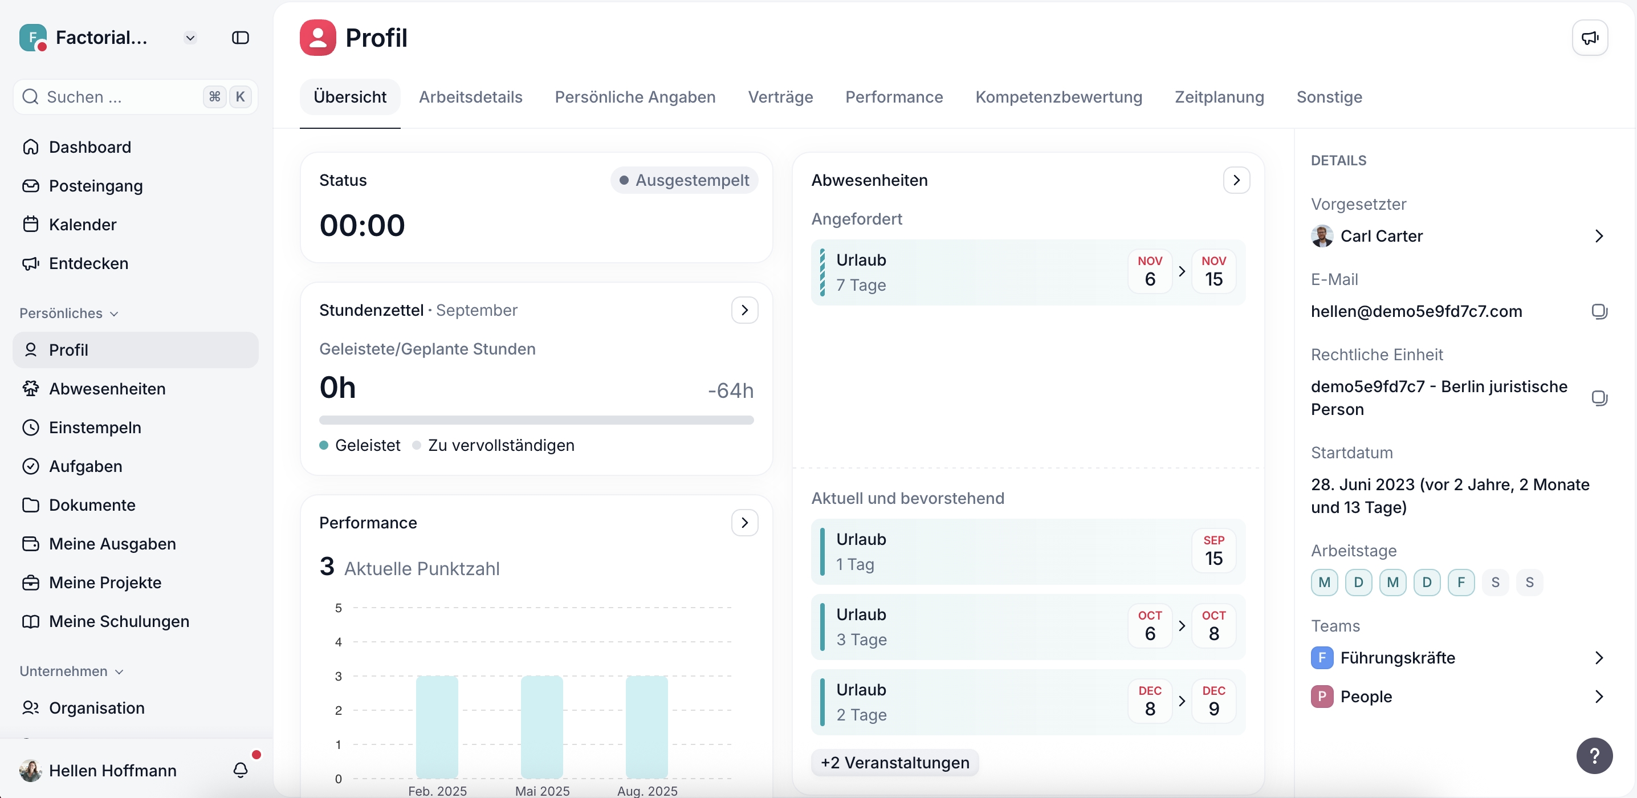Viewport: 1637px width, 798px height.
Task: Open notifications bell icon
Action: click(x=240, y=770)
